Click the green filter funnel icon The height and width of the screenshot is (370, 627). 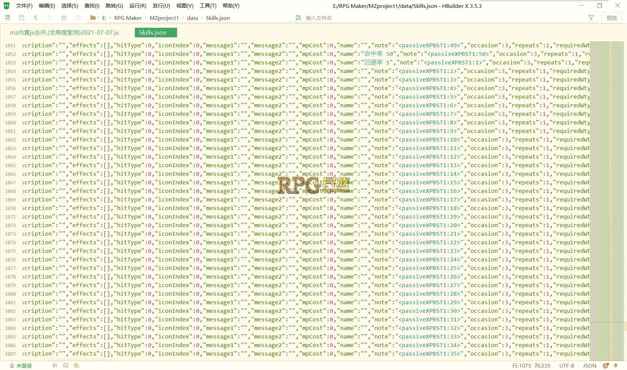591,17
